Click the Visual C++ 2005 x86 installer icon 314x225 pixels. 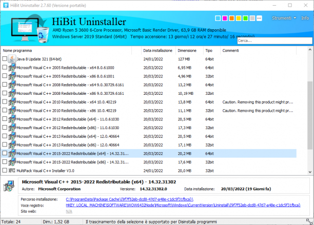coord(12,76)
